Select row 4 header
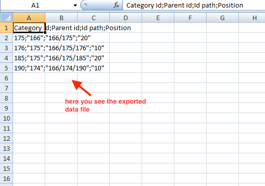 click(x=7, y=58)
